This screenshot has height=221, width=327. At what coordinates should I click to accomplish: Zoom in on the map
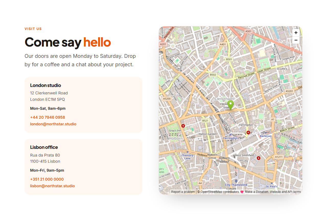point(296,33)
